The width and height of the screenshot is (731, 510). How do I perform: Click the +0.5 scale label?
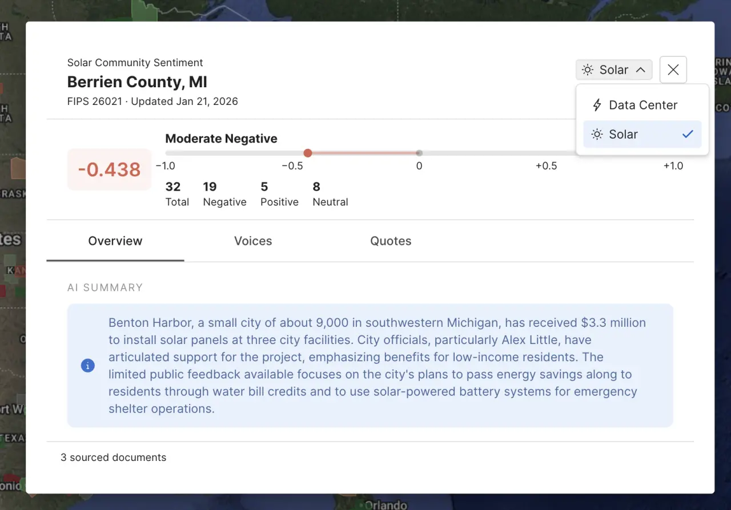[x=546, y=166]
